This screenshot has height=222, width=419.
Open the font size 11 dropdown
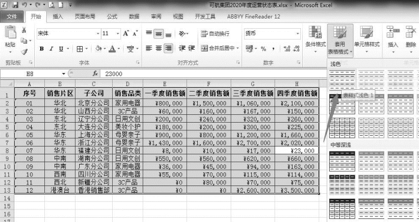[118, 34]
